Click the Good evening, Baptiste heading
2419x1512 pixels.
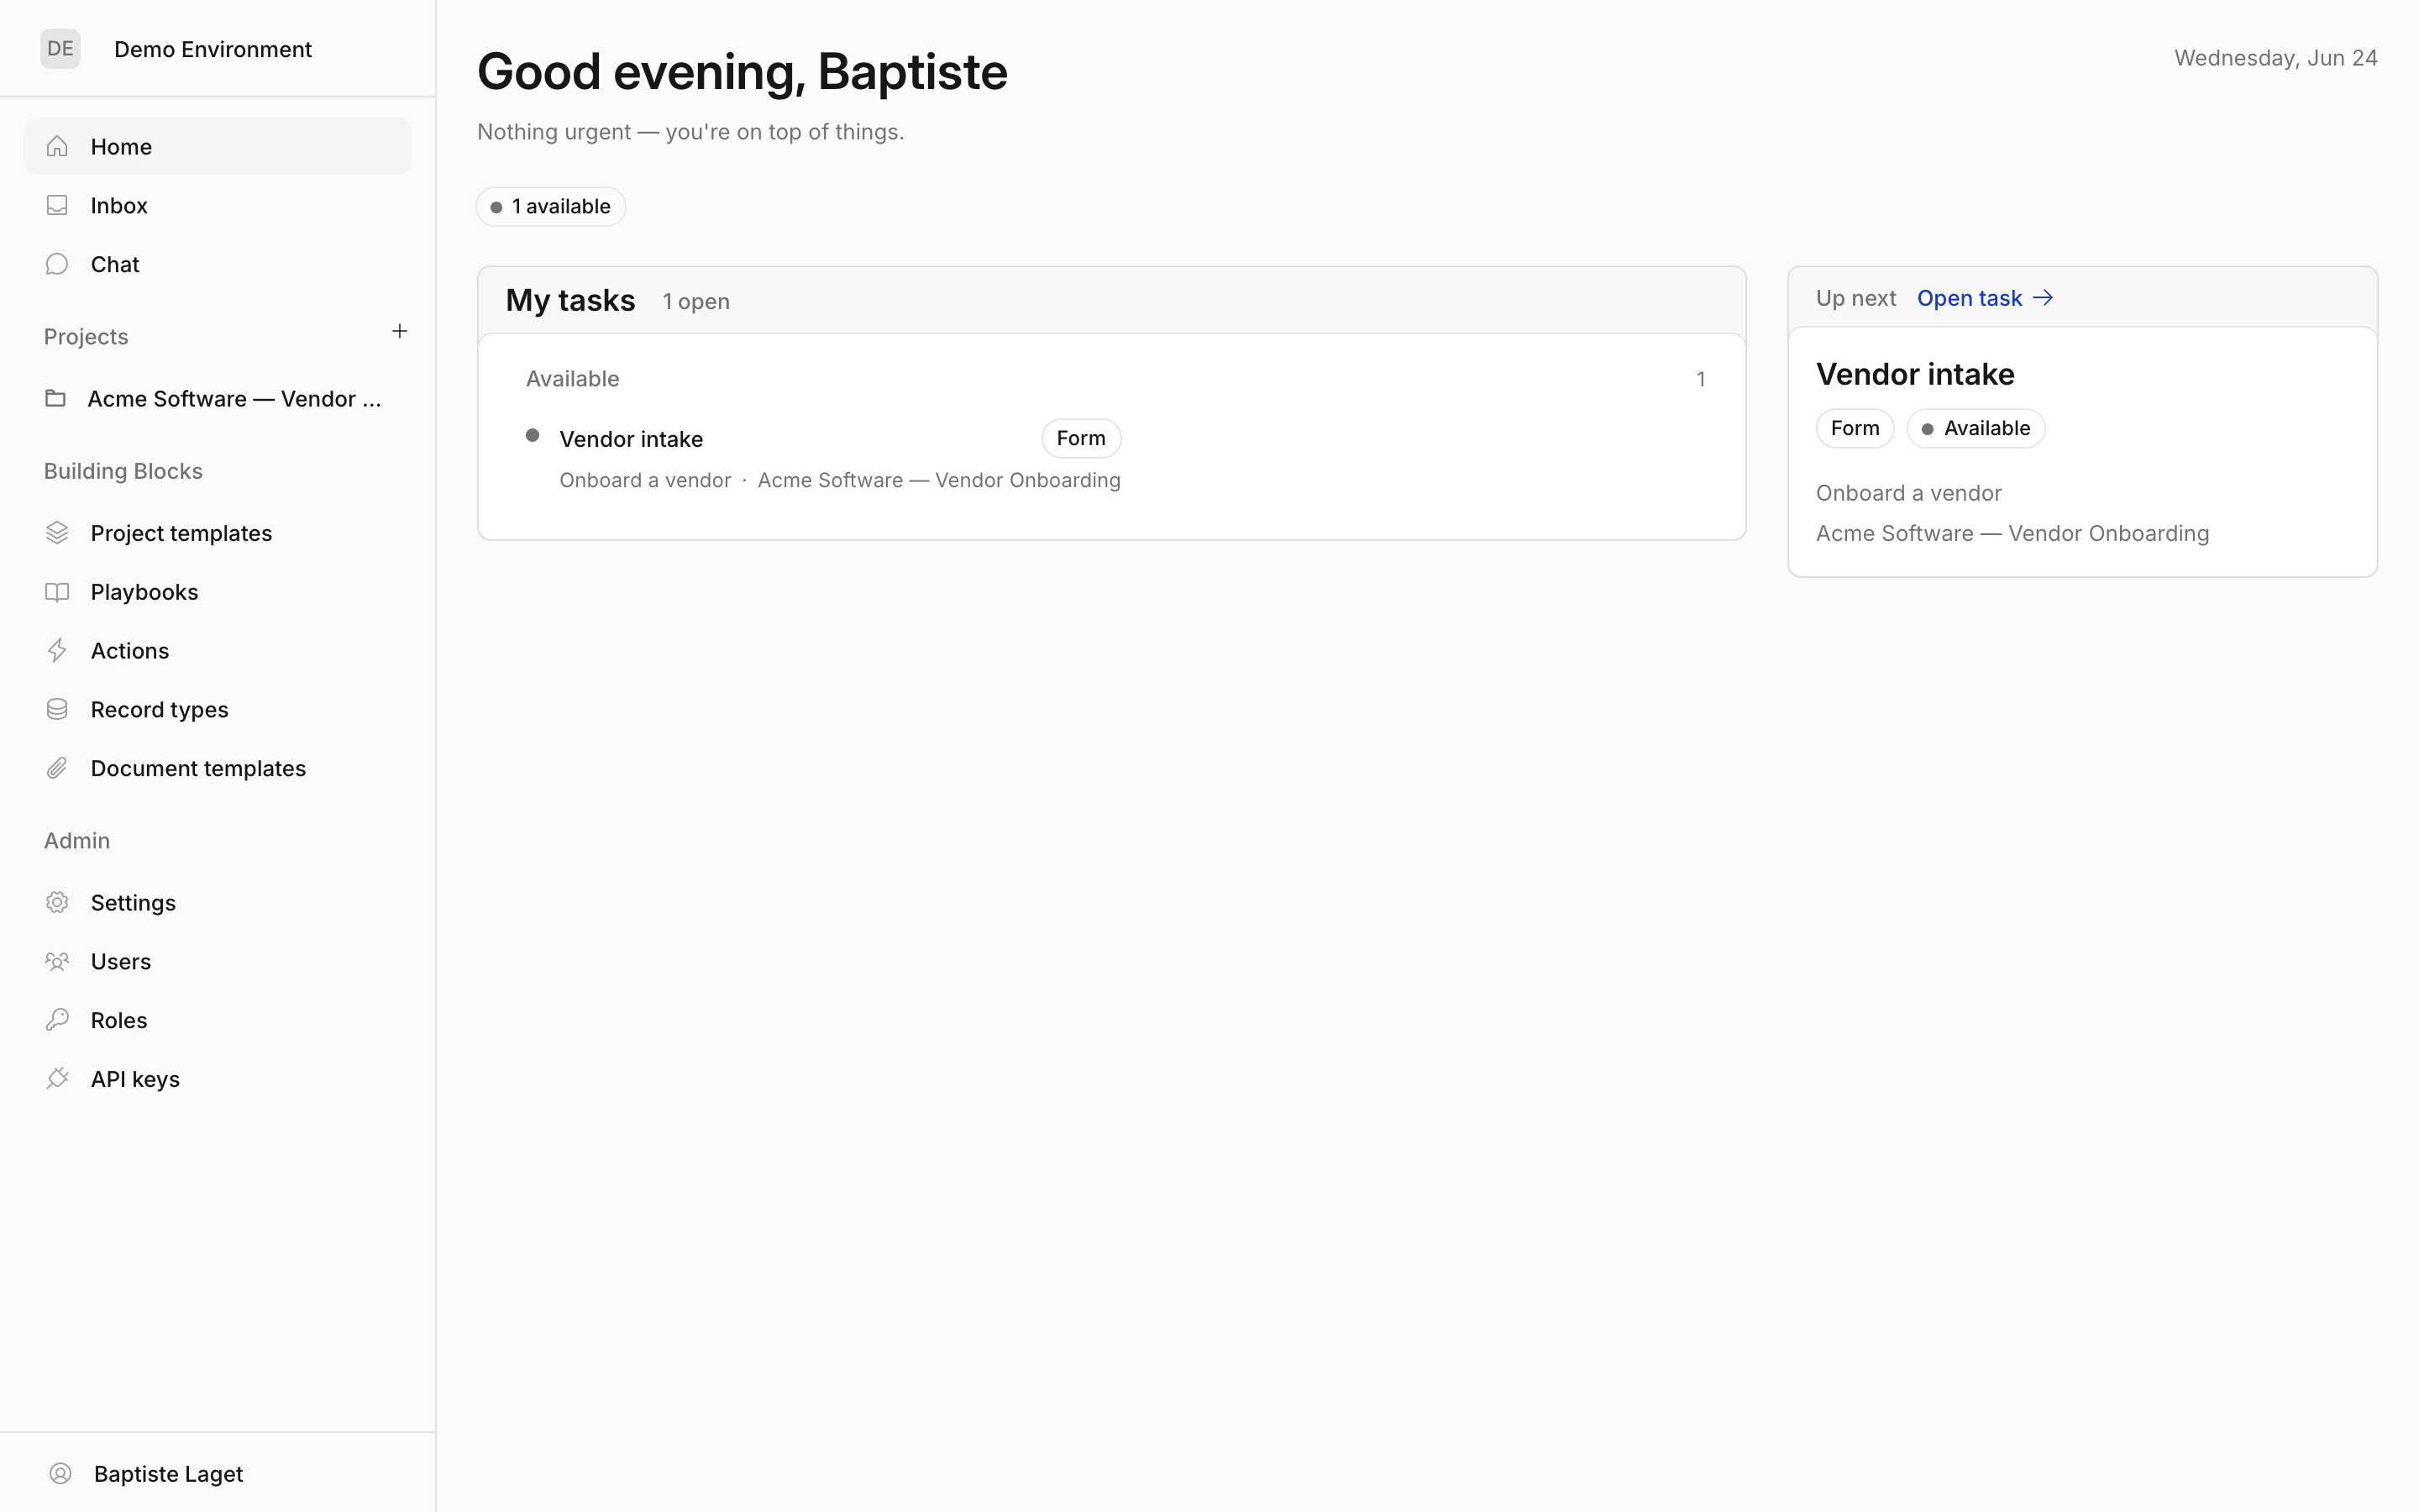(x=742, y=72)
